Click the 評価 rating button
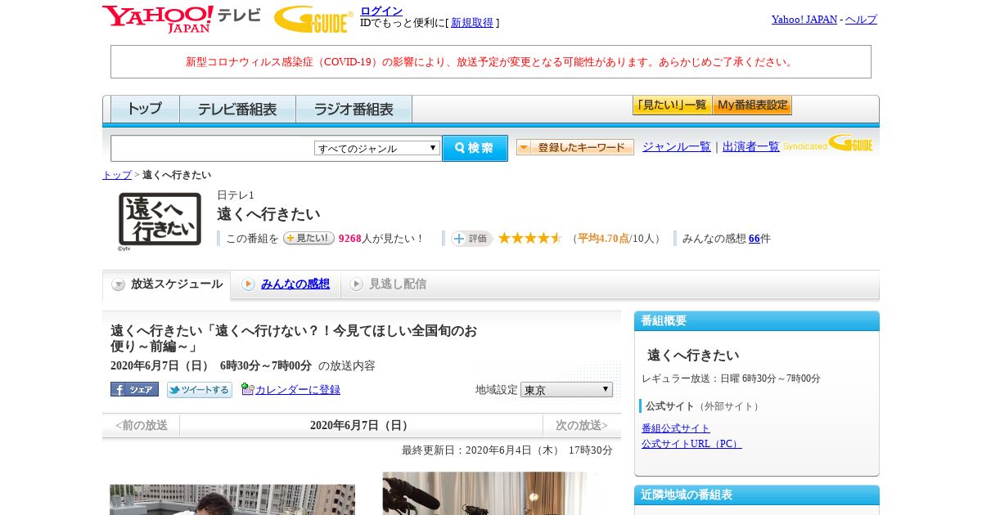This screenshot has height=515, width=982. pyautogui.click(x=471, y=238)
